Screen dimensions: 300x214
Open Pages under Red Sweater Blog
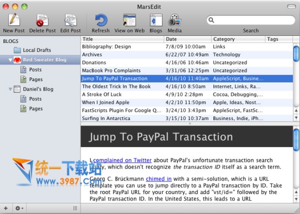tap(31, 79)
